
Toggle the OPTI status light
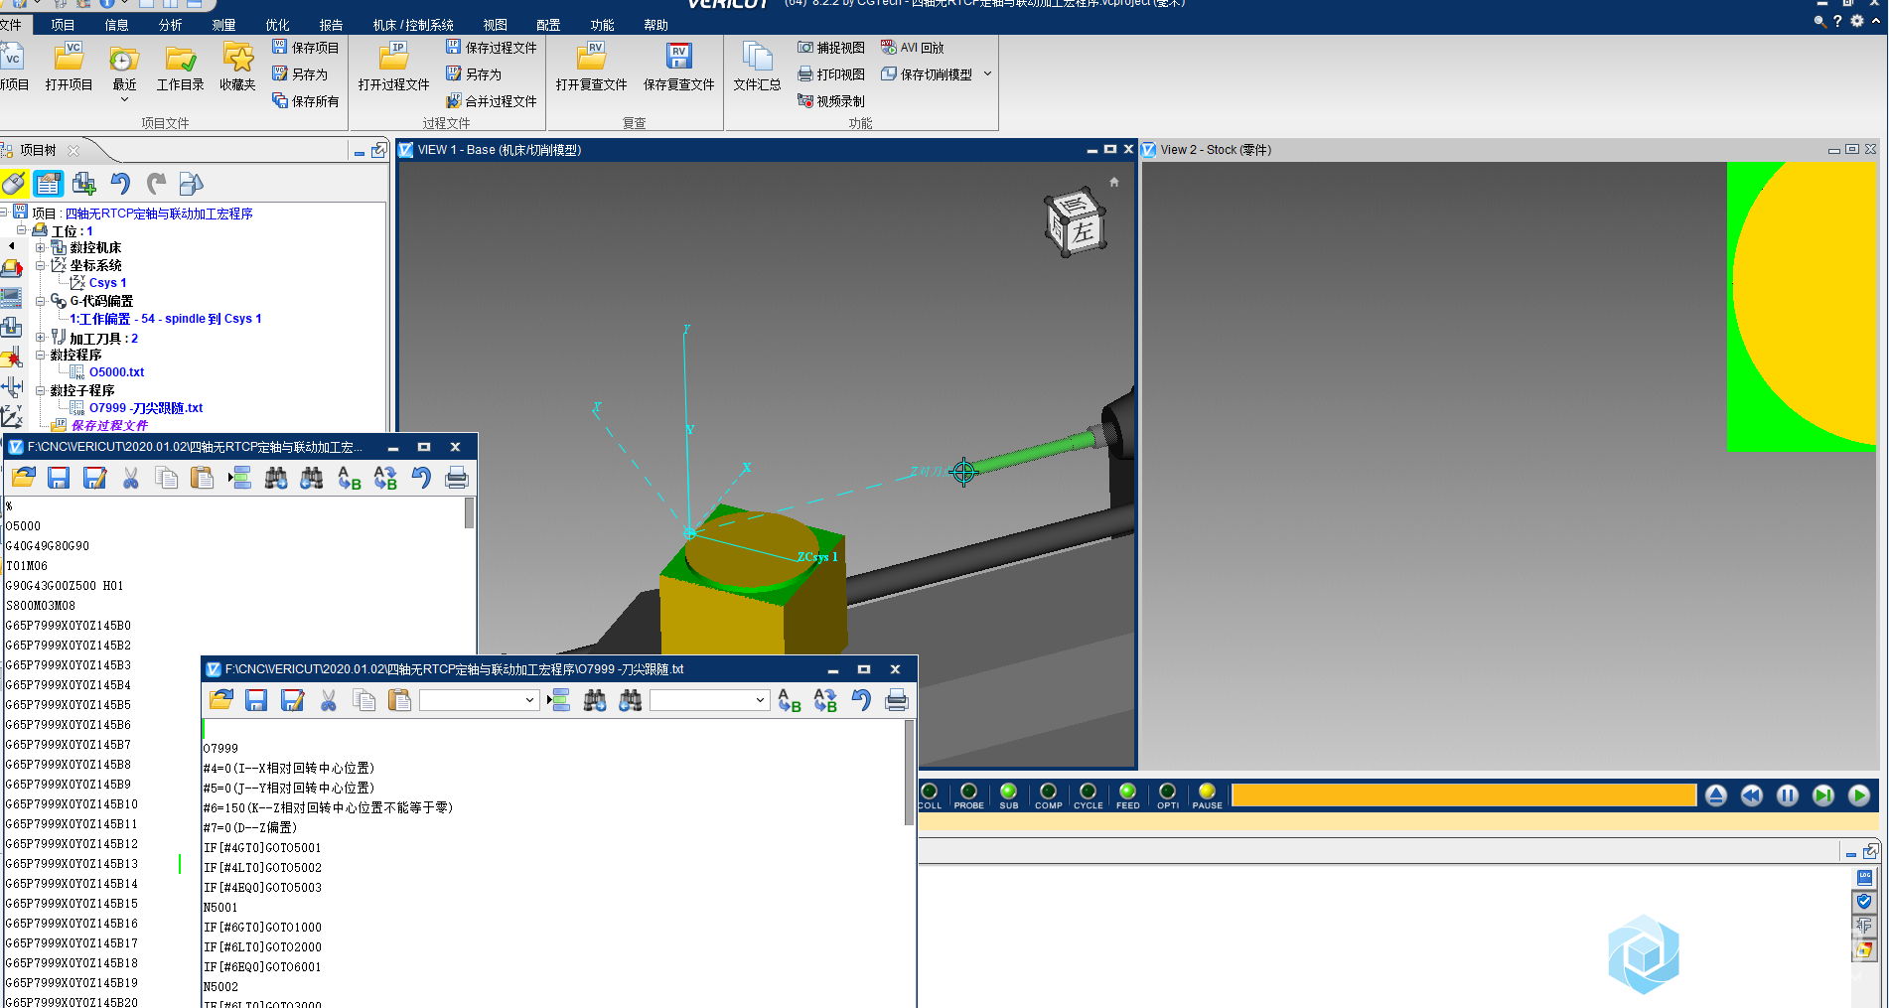tap(1167, 795)
